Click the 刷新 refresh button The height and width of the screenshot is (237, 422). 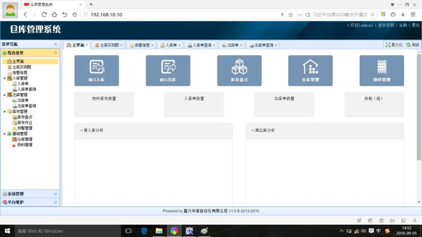(412, 45)
